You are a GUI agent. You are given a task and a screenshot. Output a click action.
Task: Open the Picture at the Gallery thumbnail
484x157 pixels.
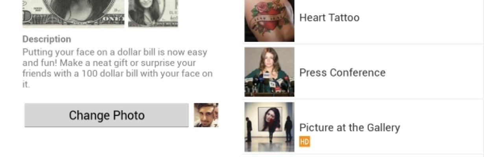pos(269,127)
